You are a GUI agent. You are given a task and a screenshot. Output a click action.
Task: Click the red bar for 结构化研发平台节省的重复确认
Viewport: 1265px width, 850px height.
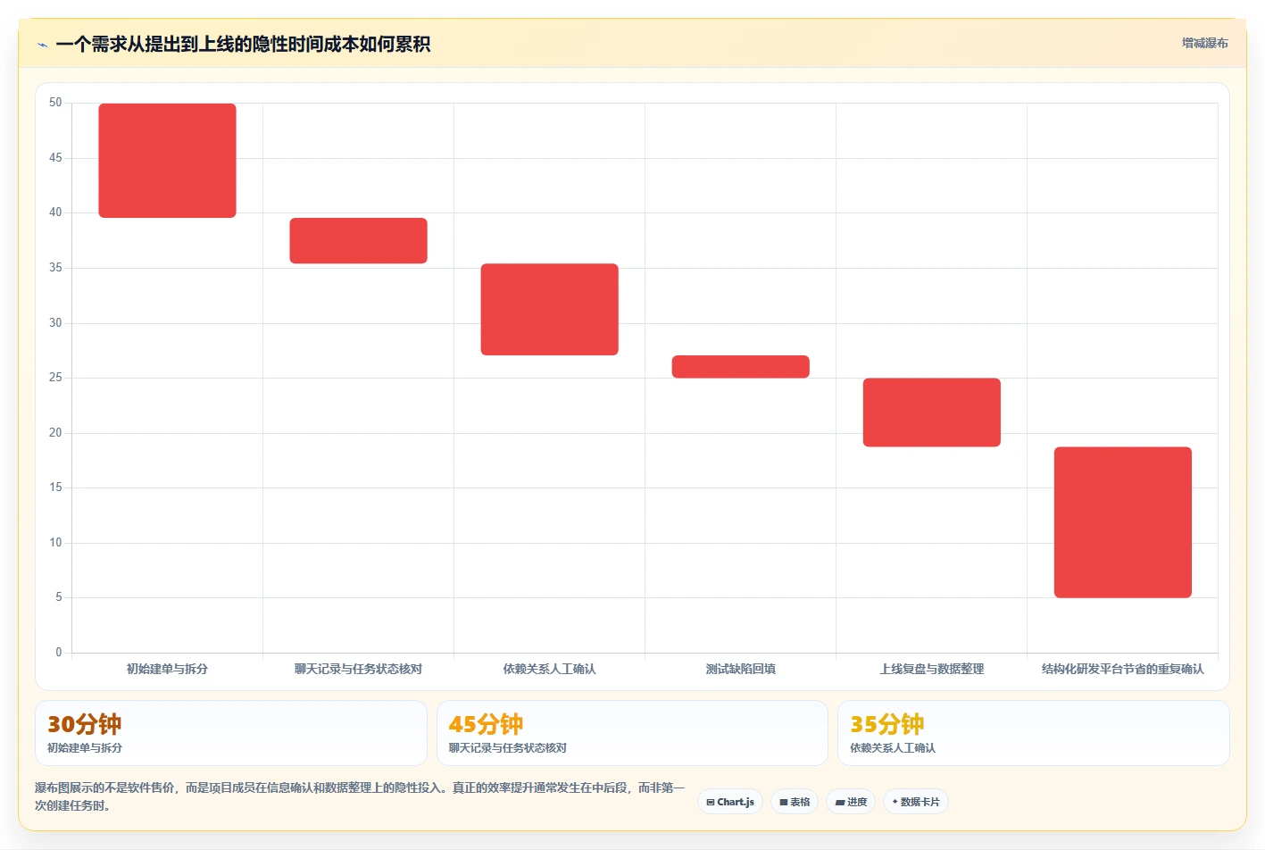[1122, 522]
